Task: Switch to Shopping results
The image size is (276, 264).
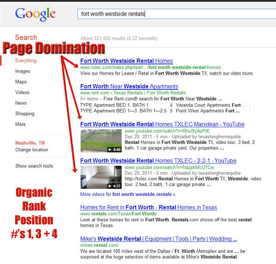Action: pos(25,114)
